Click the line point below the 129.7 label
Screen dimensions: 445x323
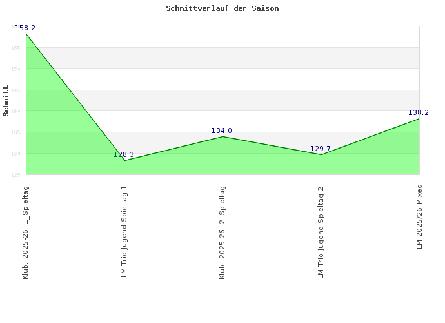(321, 154)
